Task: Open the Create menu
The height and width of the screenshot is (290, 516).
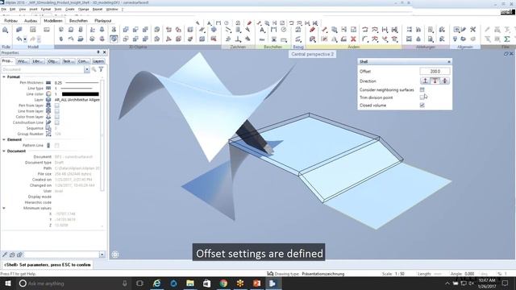Action: (70, 9)
